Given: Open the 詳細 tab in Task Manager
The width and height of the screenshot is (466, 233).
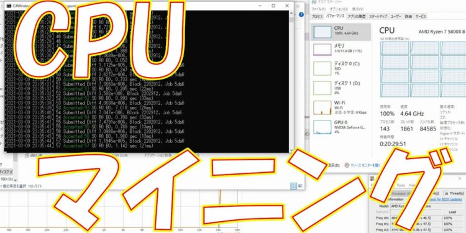Looking at the screenshot, I should pos(409,16).
